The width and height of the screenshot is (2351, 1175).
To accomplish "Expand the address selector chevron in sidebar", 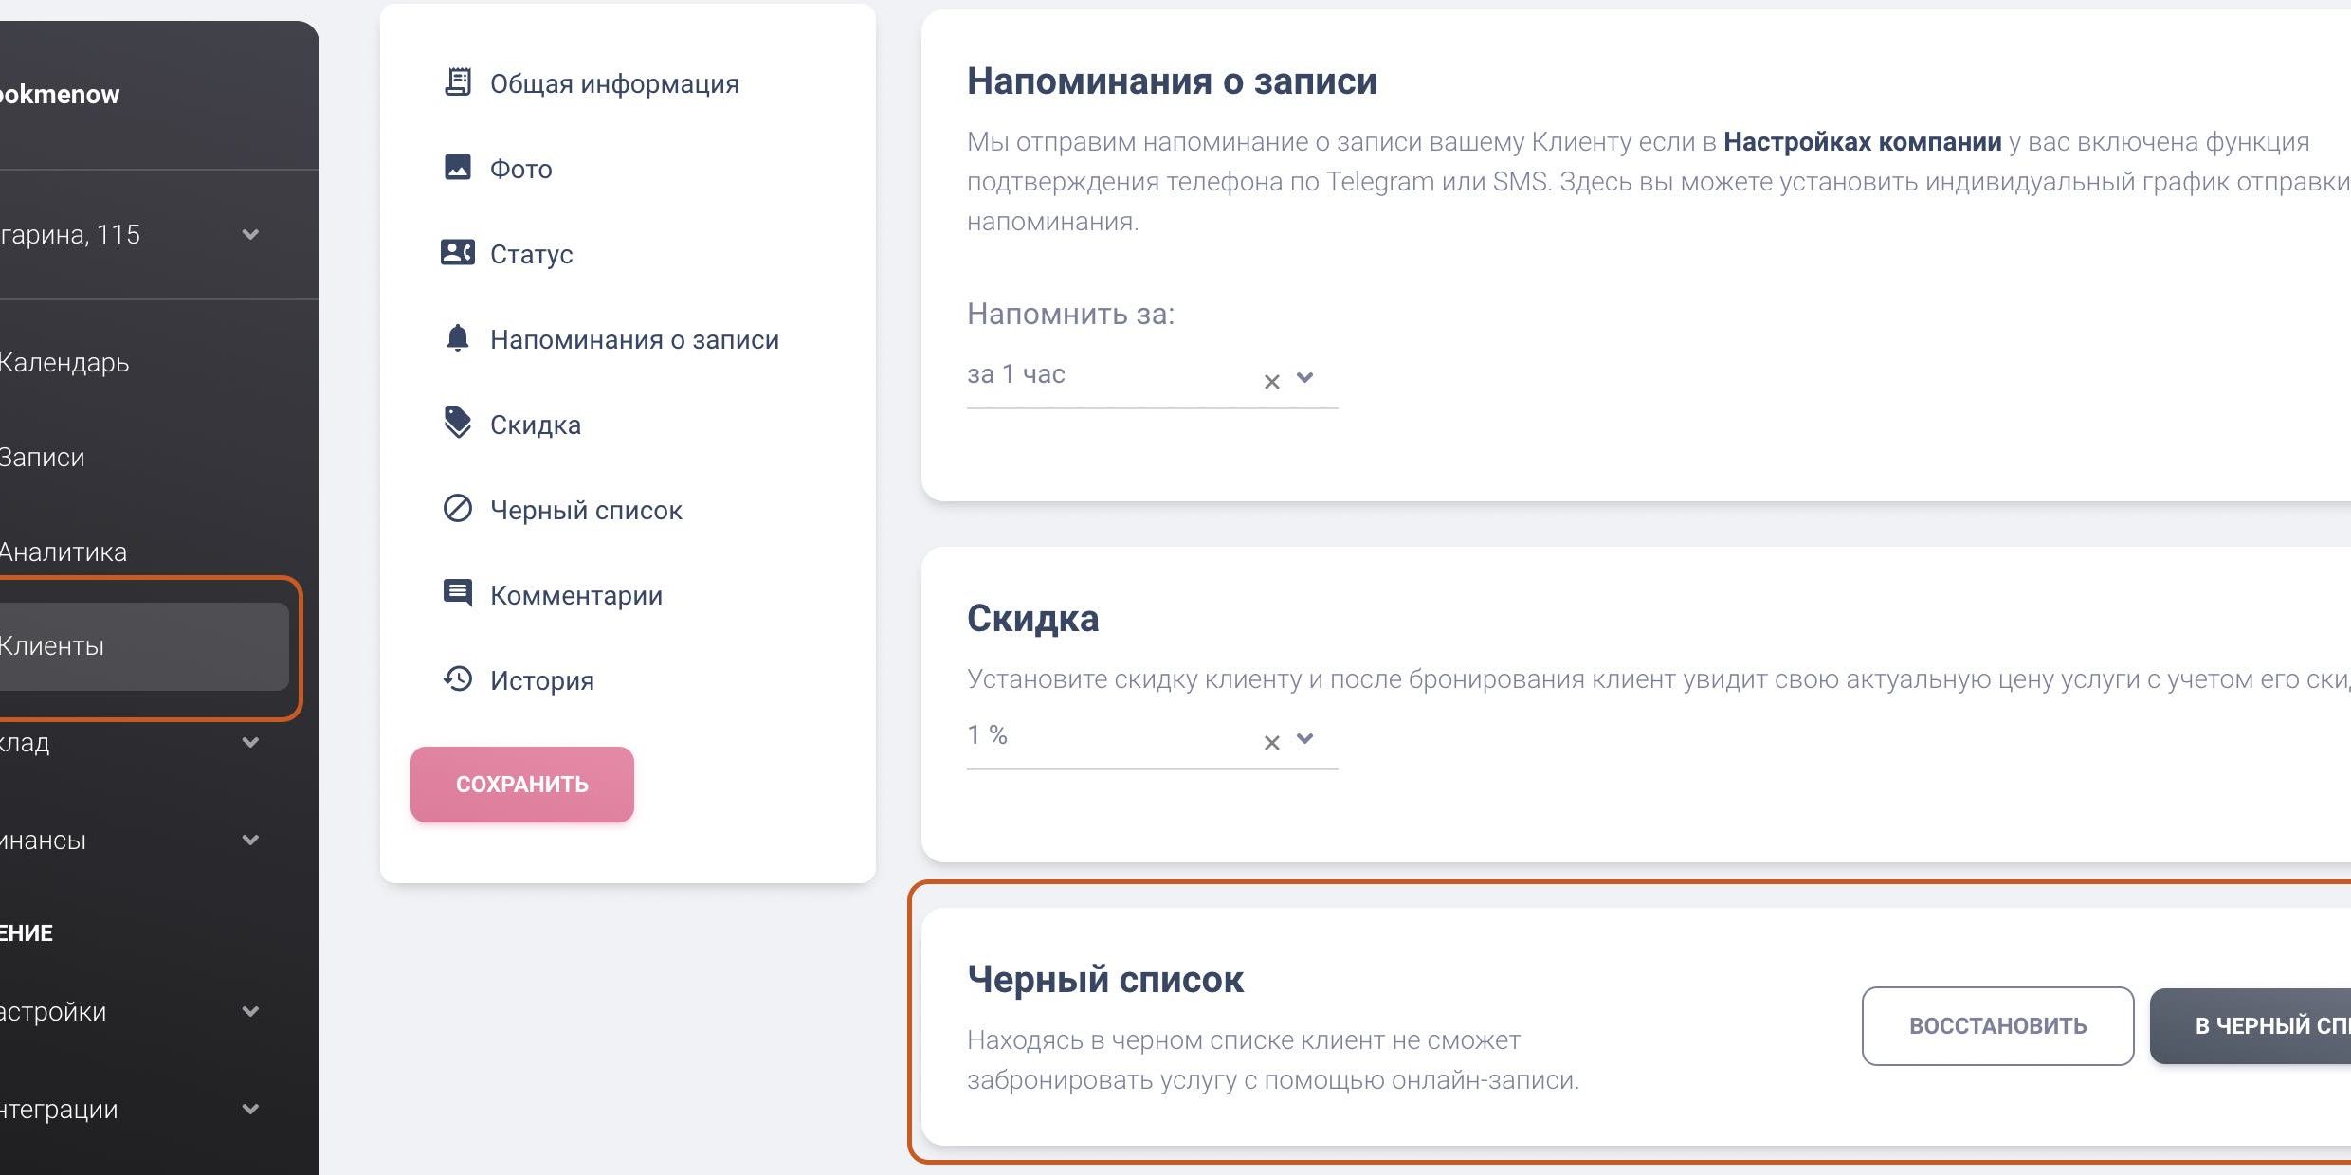I will (250, 234).
